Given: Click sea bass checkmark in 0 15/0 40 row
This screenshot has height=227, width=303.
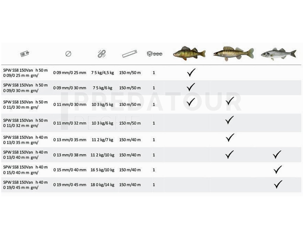Looking at the screenshot, I should (278, 170).
